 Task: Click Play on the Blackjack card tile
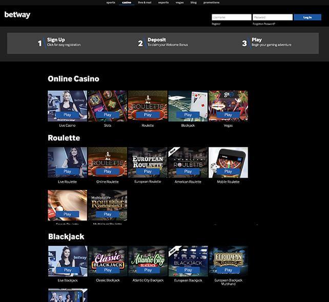tap(188, 115)
